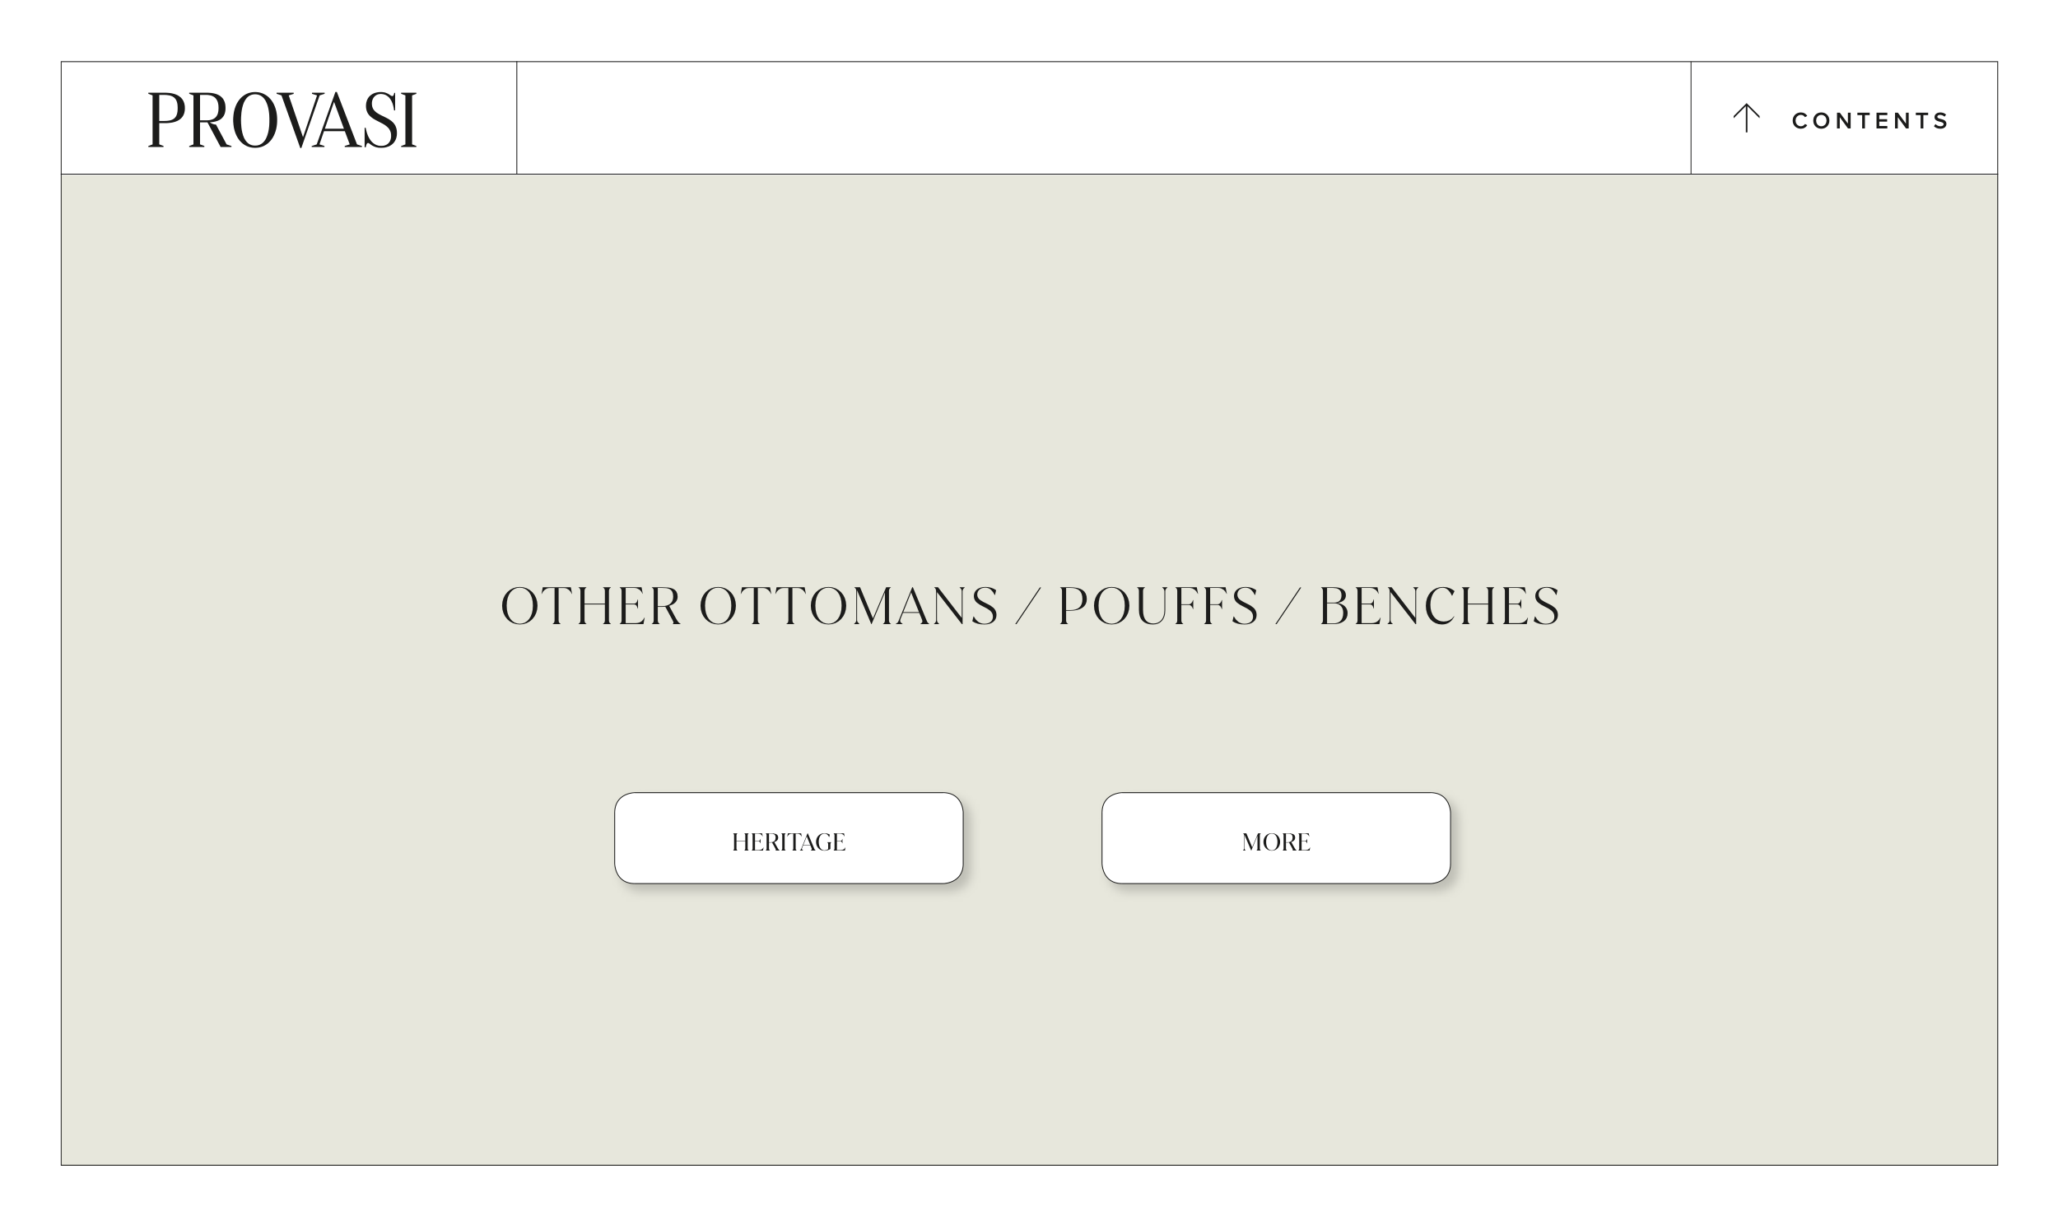Click the word BENCHES in the heading

pyautogui.click(x=1440, y=606)
